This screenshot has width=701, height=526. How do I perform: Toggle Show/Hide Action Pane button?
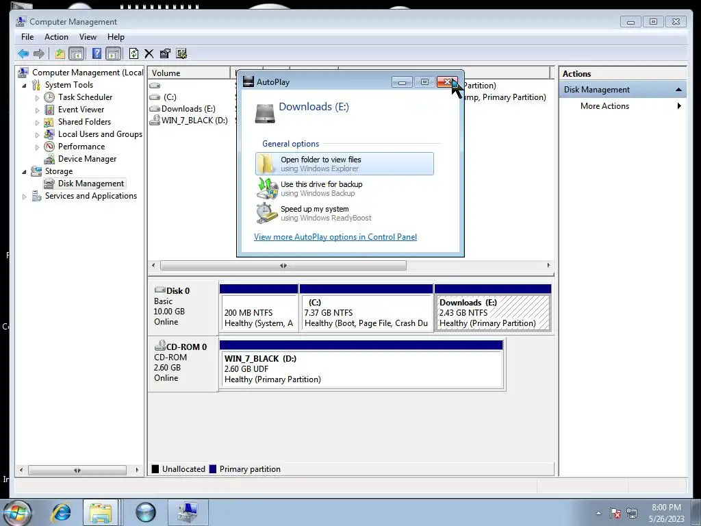tap(114, 53)
